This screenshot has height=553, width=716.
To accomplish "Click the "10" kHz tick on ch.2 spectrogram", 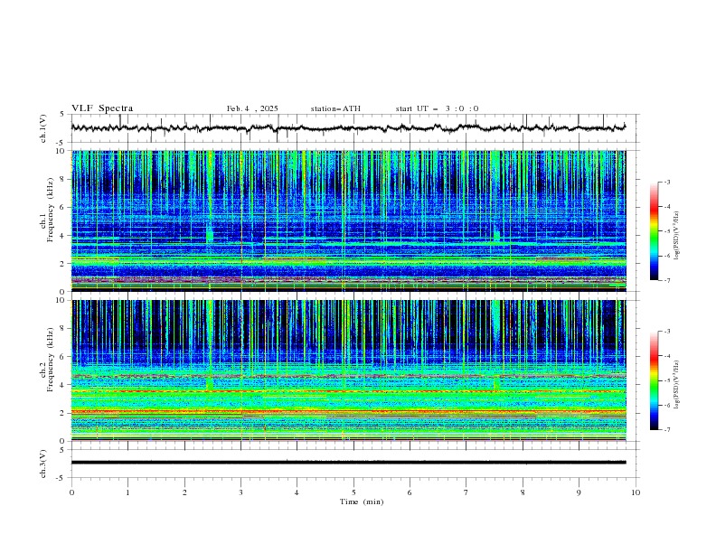I will tap(61, 300).
